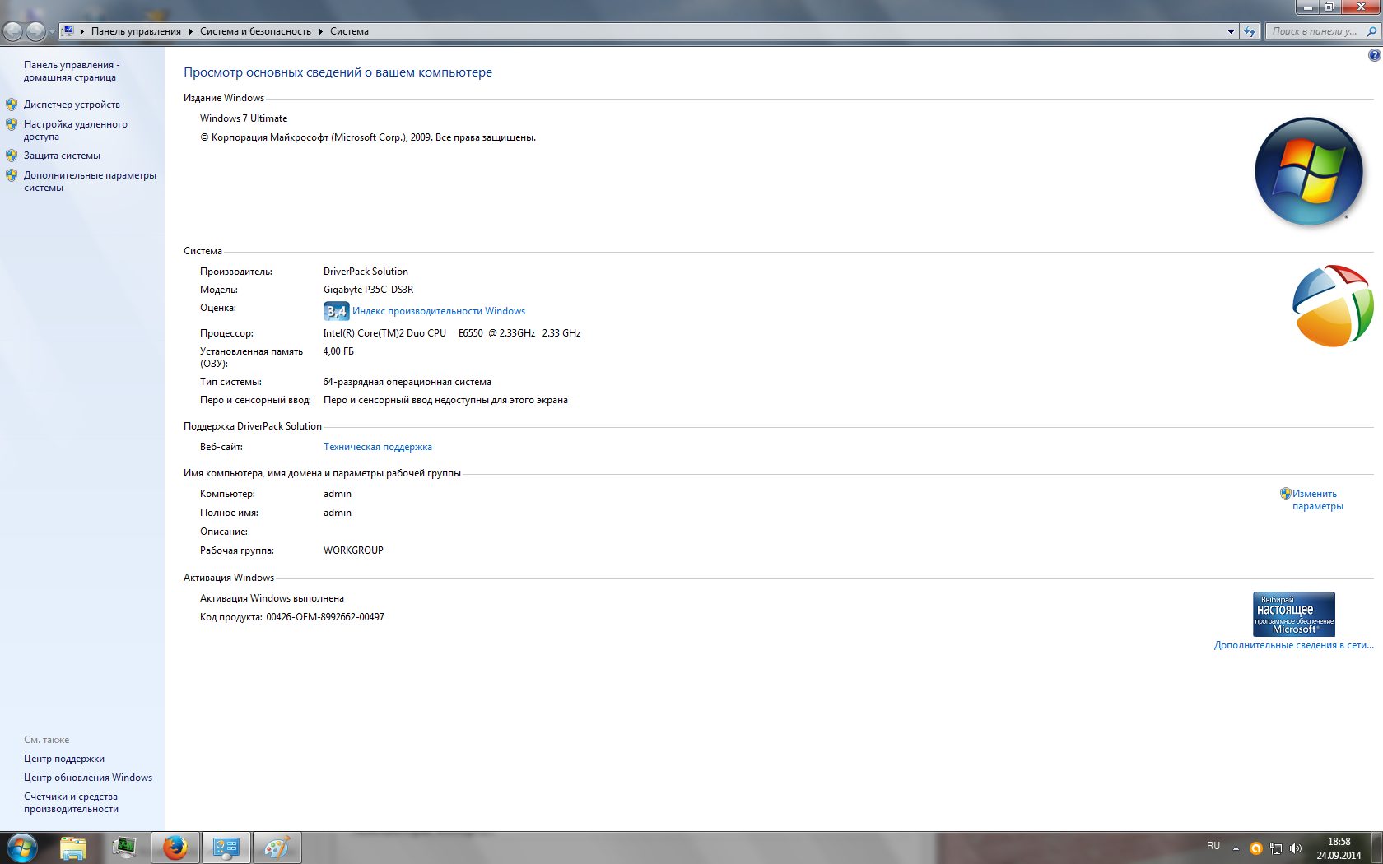Open the network tray icon
Image resolution: width=1383 pixels, height=864 pixels.
click(x=1276, y=848)
